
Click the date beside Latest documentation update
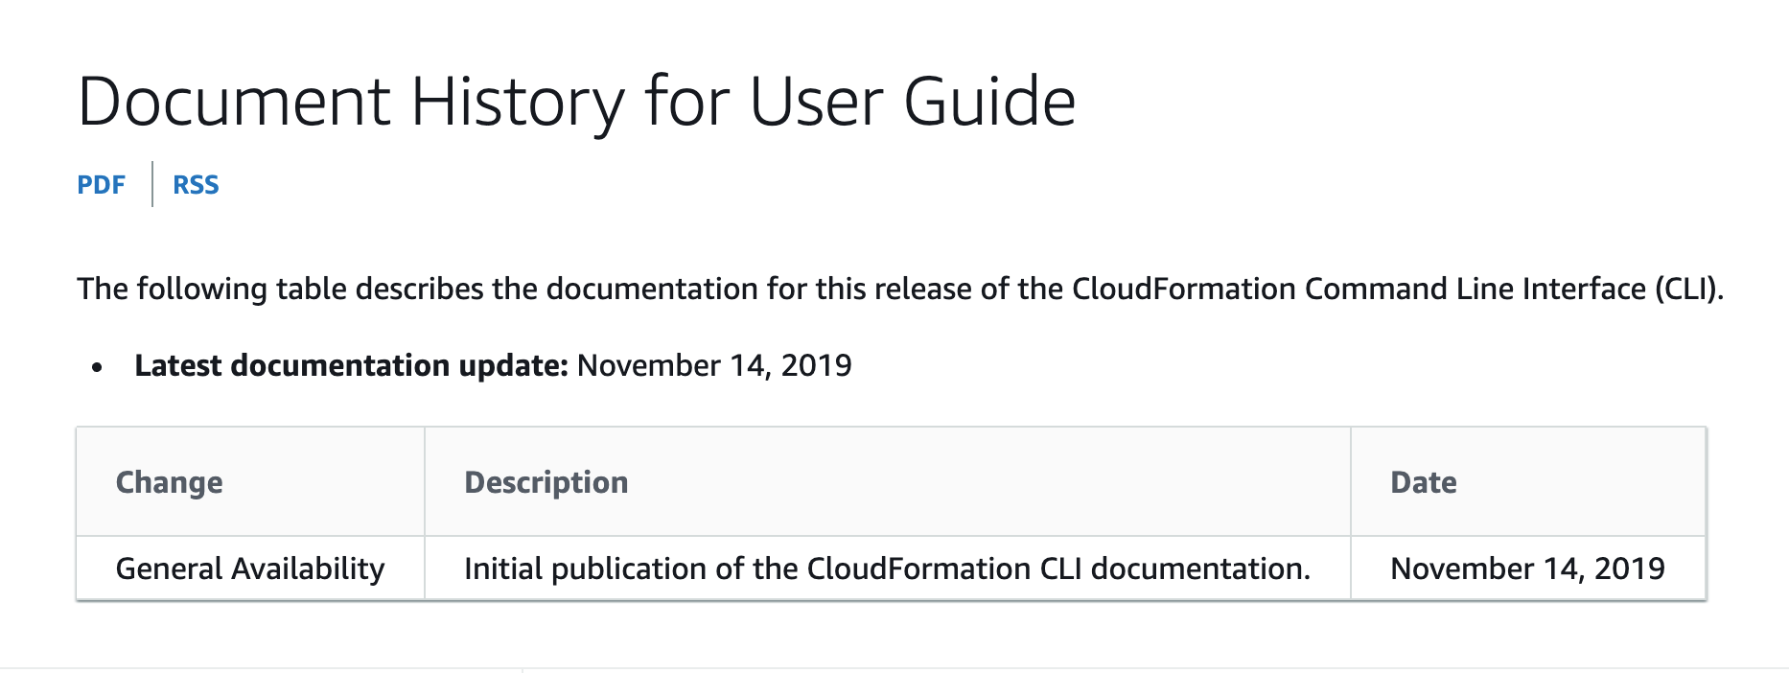pyautogui.click(x=714, y=365)
